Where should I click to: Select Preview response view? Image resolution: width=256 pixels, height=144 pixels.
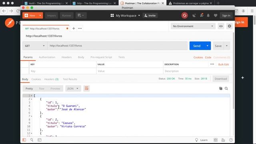[55, 88]
